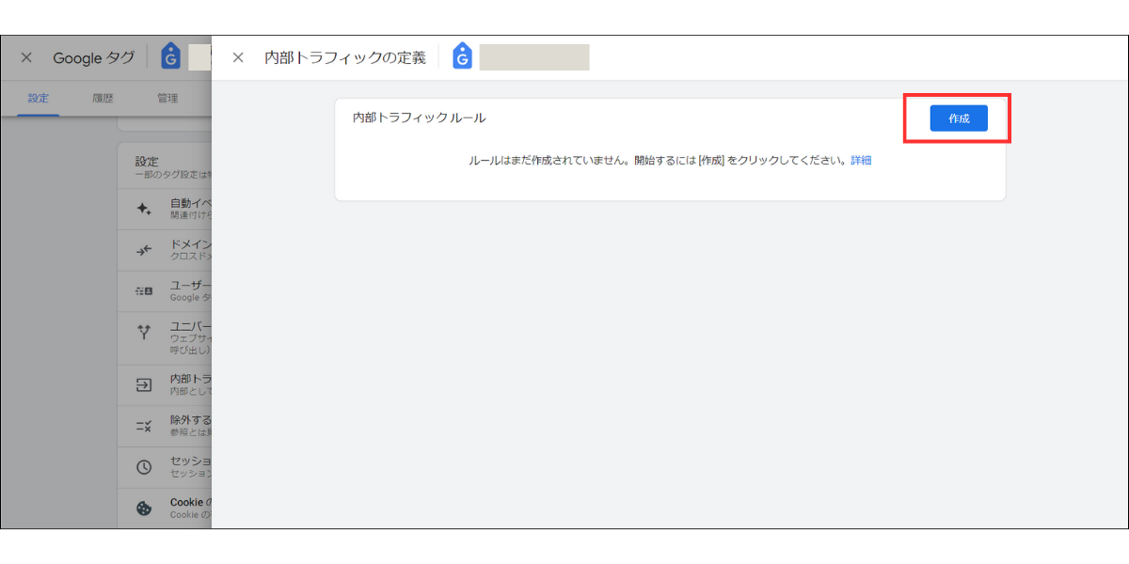Click the Cookie settings icon
This screenshot has width=1129, height=564.
tap(144, 508)
